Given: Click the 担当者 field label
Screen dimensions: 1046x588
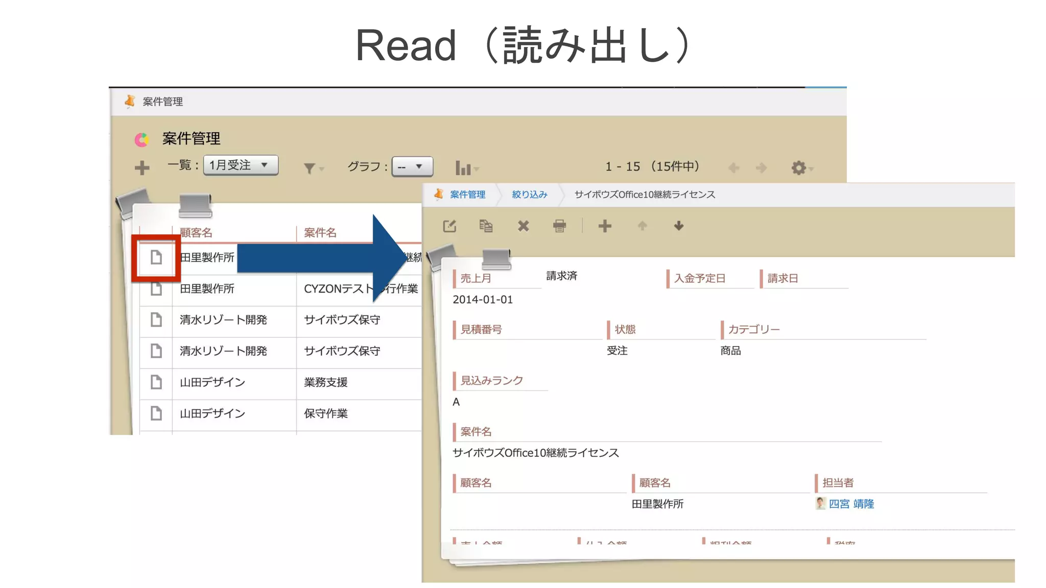Looking at the screenshot, I should [838, 482].
